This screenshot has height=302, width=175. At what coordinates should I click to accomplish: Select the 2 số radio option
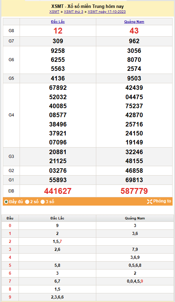tap(27, 202)
